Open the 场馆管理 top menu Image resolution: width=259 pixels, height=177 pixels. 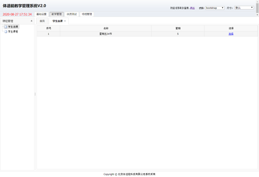pos(87,14)
